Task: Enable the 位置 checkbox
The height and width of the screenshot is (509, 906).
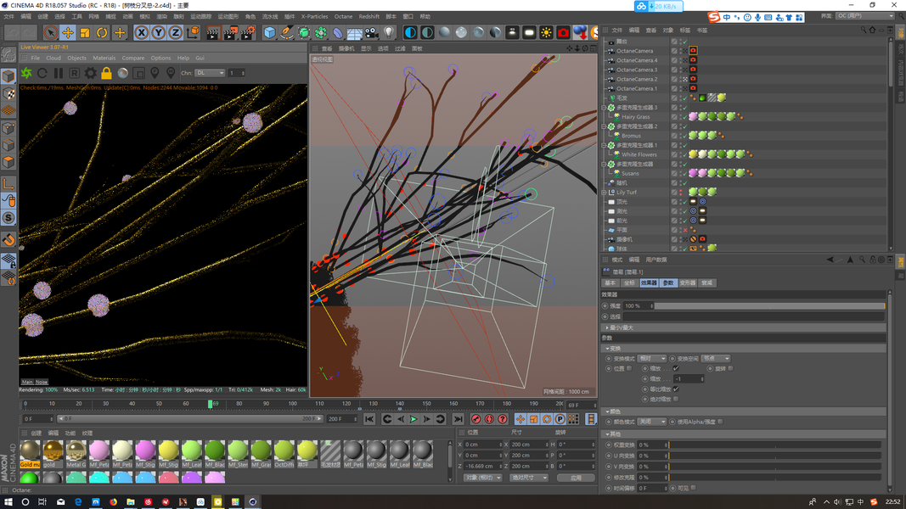Action: [629, 368]
